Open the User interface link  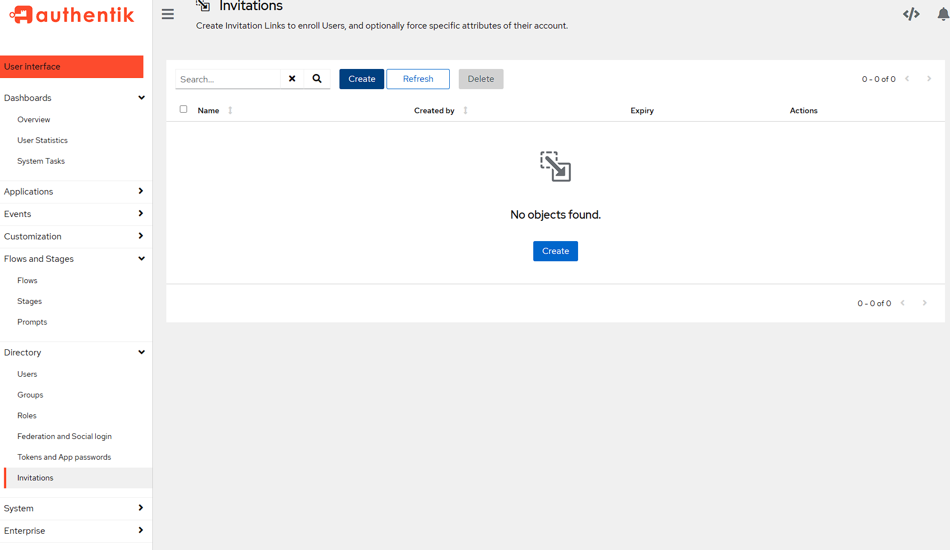pyautogui.click(x=72, y=67)
